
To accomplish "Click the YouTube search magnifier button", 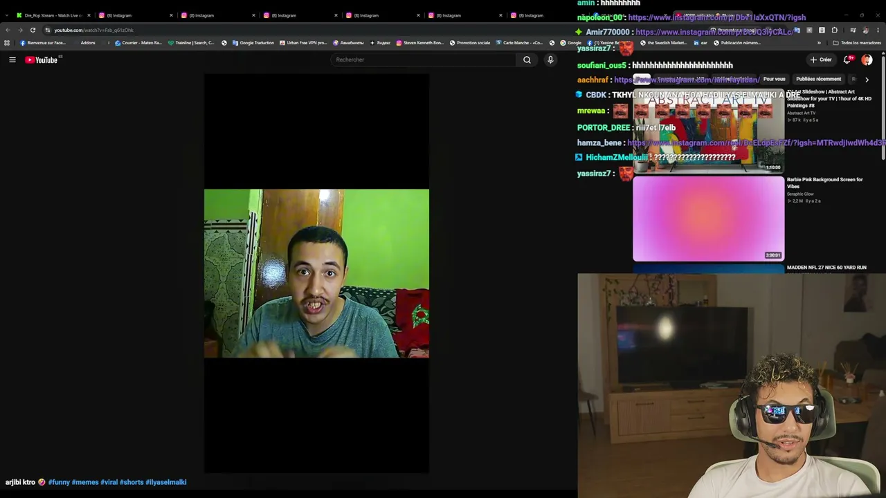I will click(x=527, y=60).
